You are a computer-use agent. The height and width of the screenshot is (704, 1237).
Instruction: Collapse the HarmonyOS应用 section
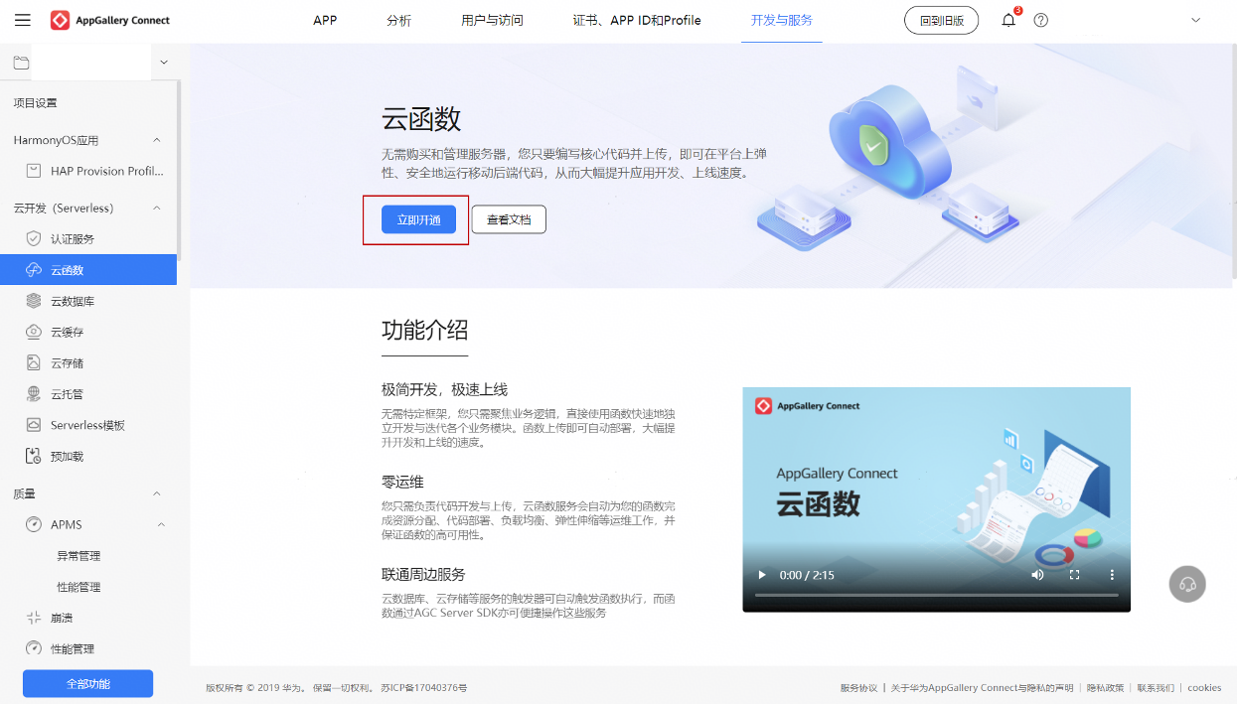tap(157, 140)
